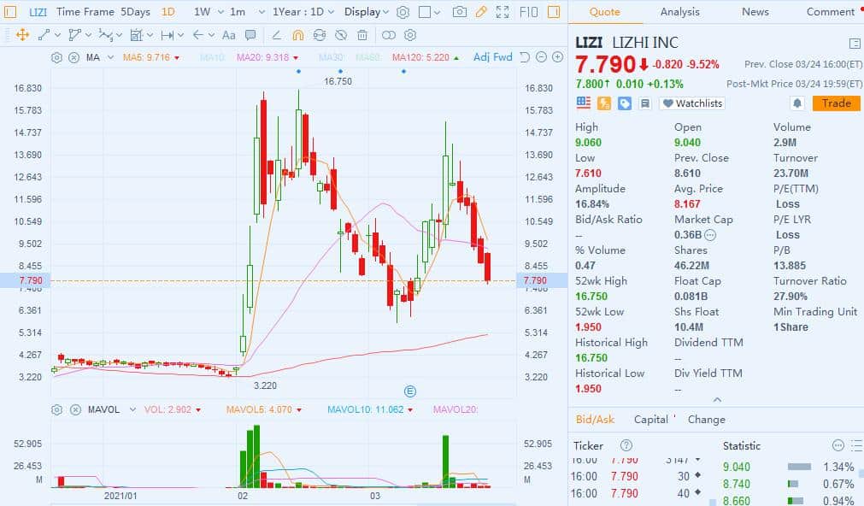Open the chart settings gear icon
Viewport: 864px width, 506px height.
401,12
